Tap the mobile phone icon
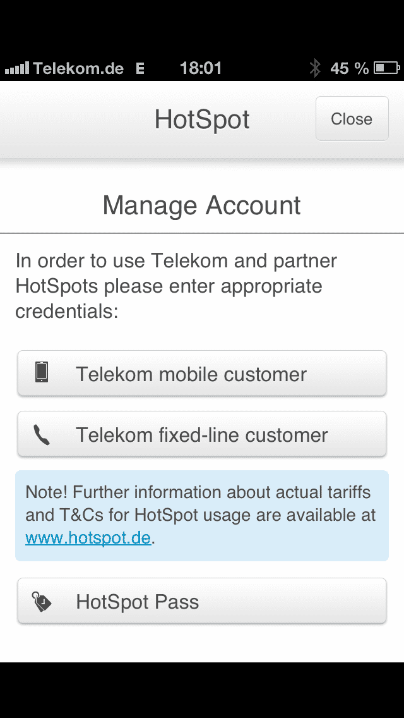 click(x=42, y=372)
